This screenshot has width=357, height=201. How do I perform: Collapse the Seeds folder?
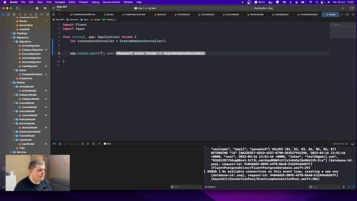[14, 70]
